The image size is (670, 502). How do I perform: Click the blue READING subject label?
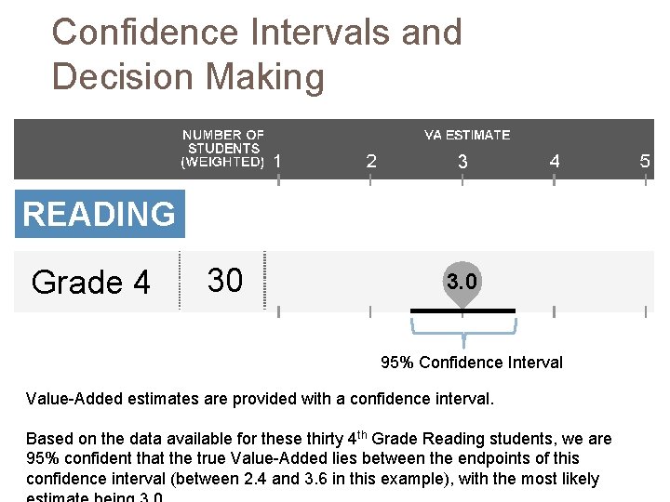pyautogui.click(x=100, y=214)
